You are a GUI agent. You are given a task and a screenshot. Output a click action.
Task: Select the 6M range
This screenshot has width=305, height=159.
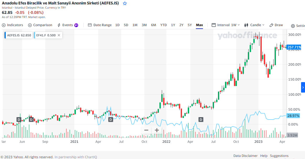[x=153, y=25]
